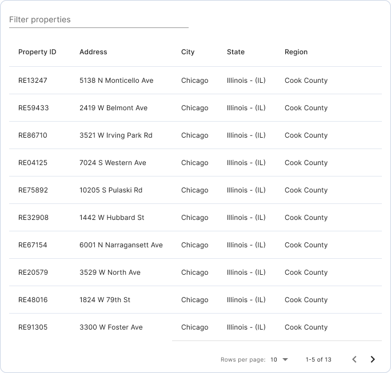Click Cook County in the RE75892 row

[306, 190]
